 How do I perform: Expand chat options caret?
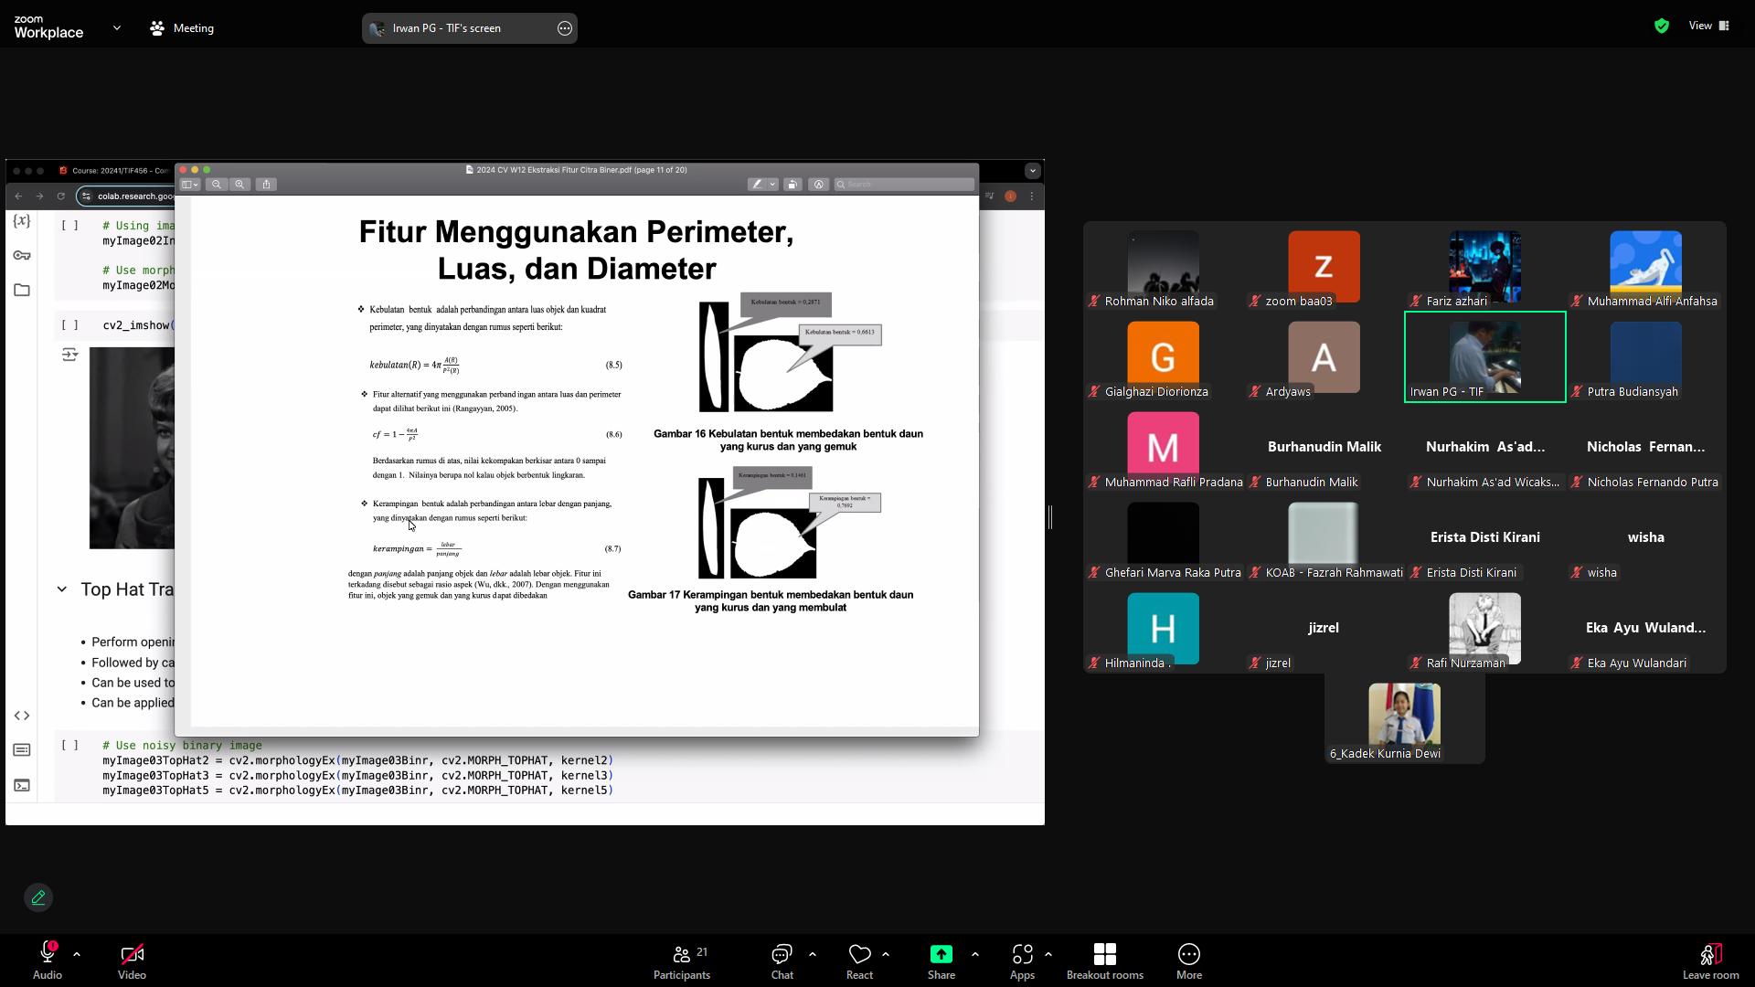tap(813, 954)
